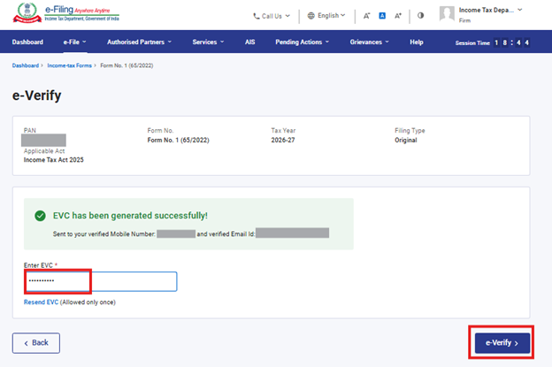Open the Authorised Partners menu

coord(139,42)
